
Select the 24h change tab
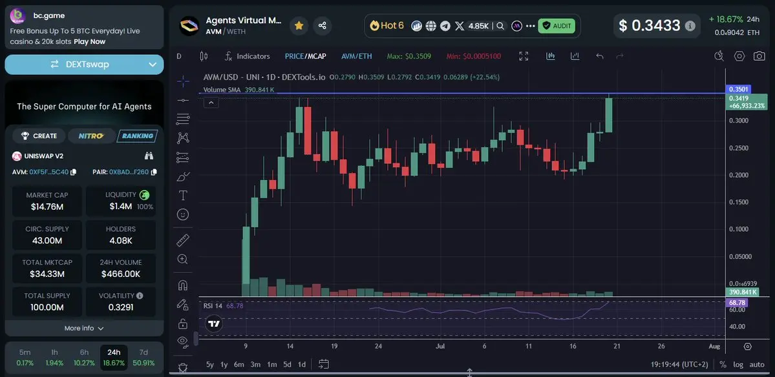[x=114, y=358]
